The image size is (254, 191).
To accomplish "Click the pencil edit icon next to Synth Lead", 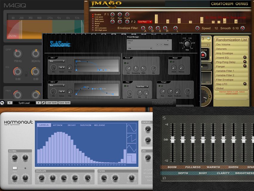I will click(x=43, y=103).
